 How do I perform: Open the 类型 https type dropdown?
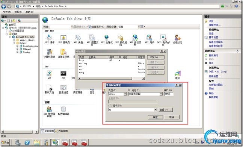coord(125,94)
